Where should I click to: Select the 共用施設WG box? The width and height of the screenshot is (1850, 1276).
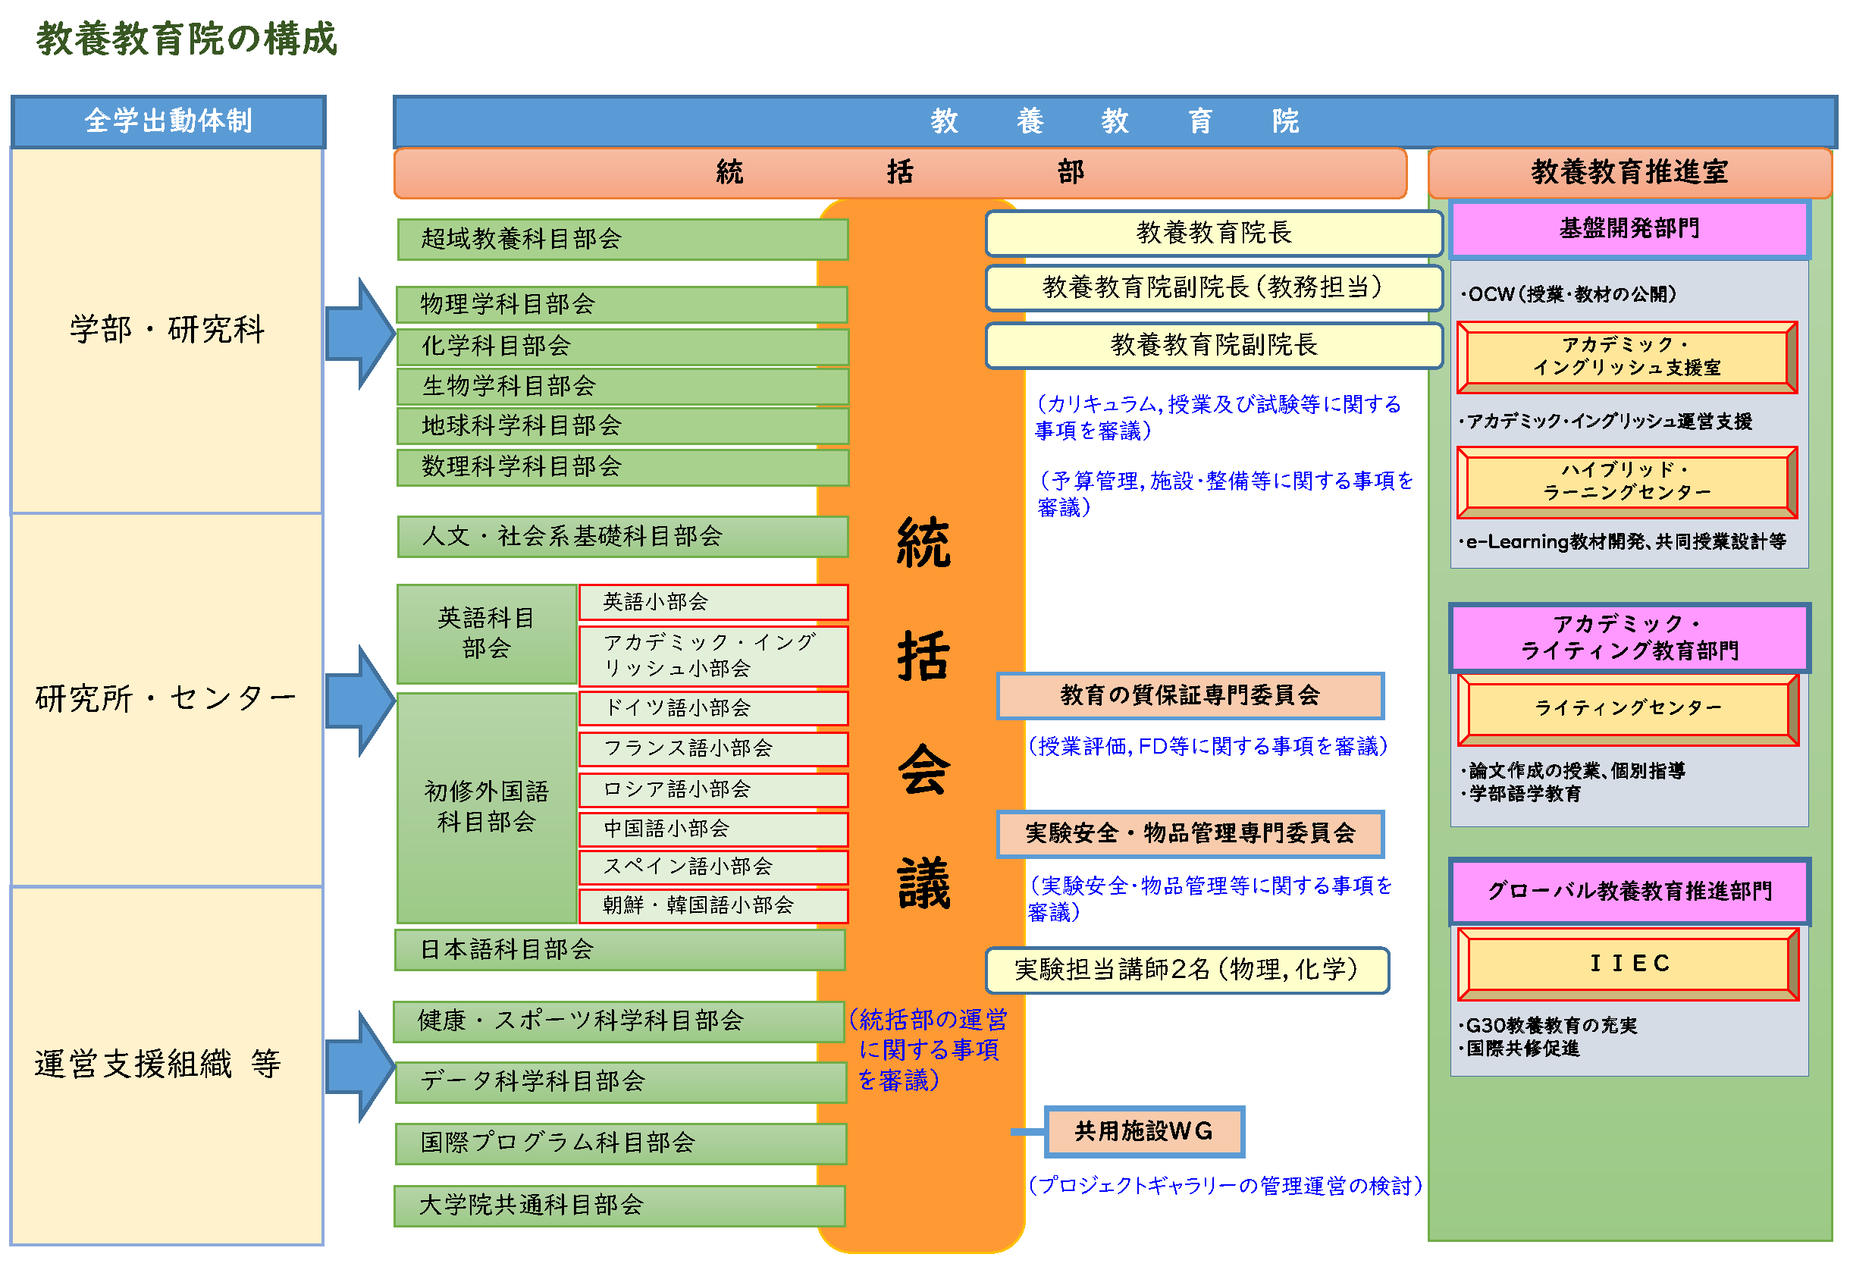coord(1144,1132)
